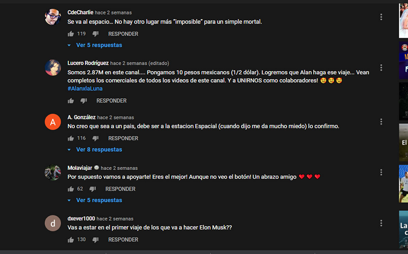Open three-dot menu on dxever1000's comment
The width and height of the screenshot is (408, 254).
(381, 223)
